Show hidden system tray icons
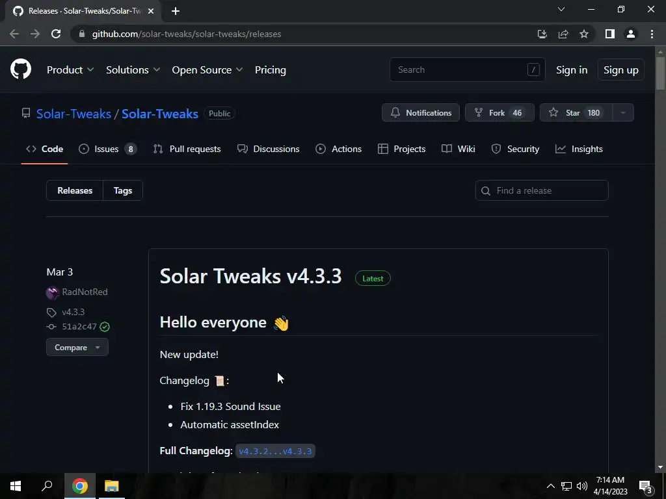 pos(550,486)
